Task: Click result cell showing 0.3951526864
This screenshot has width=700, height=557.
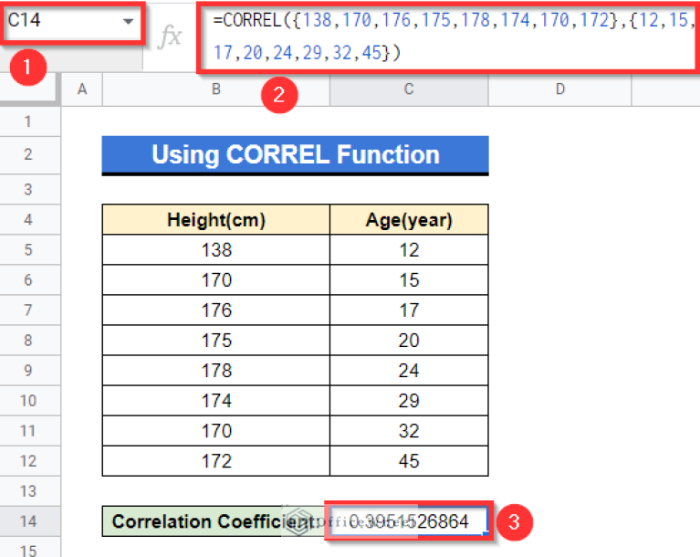Action: pyautogui.click(x=409, y=521)
